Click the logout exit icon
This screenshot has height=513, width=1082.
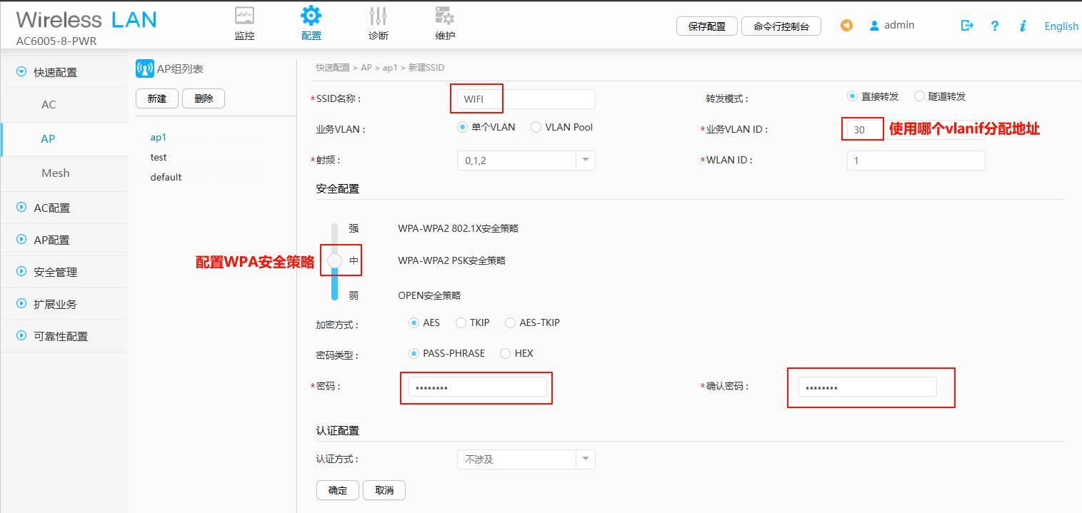(967, 26)
